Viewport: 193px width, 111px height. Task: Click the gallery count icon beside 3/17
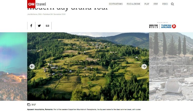tap(29, 105)
